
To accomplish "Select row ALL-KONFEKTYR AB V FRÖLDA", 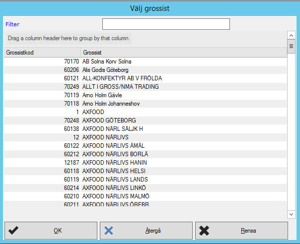I will point(145,78).
